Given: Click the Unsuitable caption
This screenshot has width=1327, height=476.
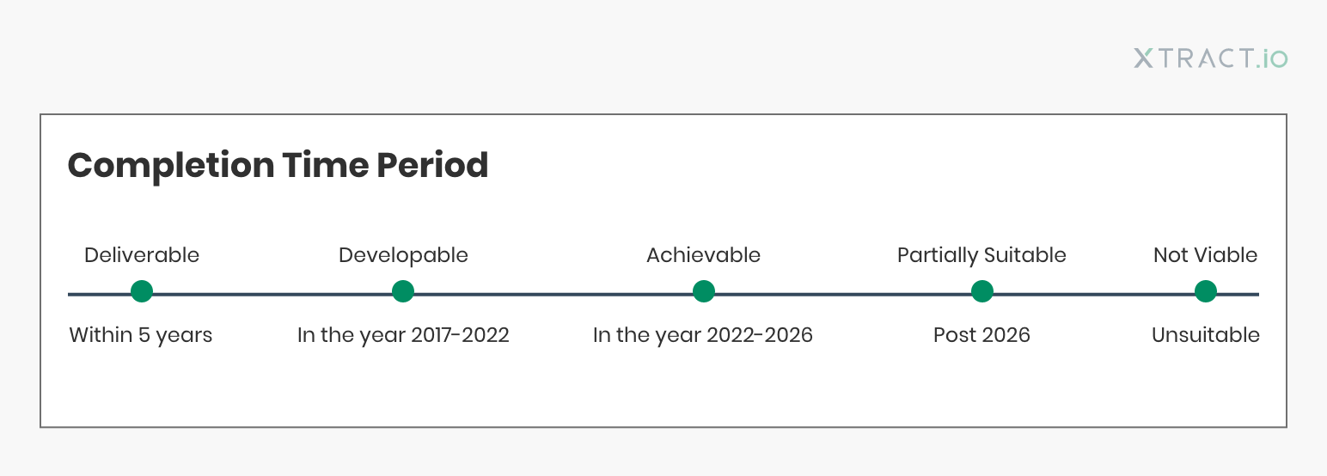Looking at the screenshot, I should [1206, 335].
